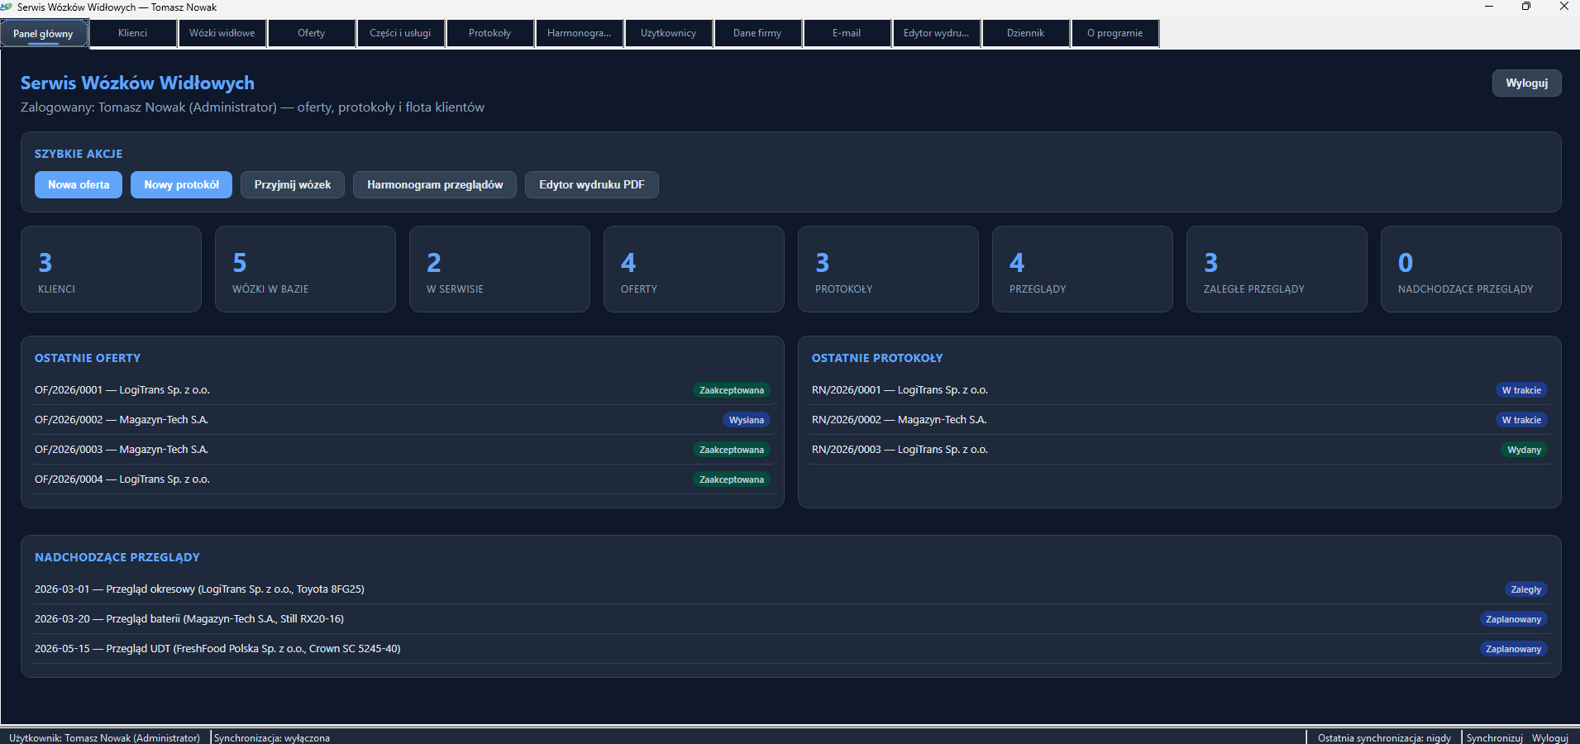
Task: Click the Serwis Wózków Widłowych heading
Action: click(x=137, y=83)
